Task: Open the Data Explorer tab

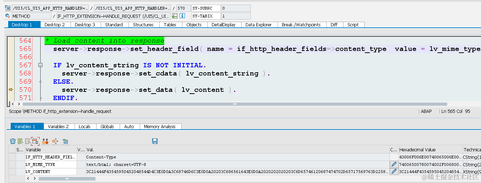Action: point(259,25)
